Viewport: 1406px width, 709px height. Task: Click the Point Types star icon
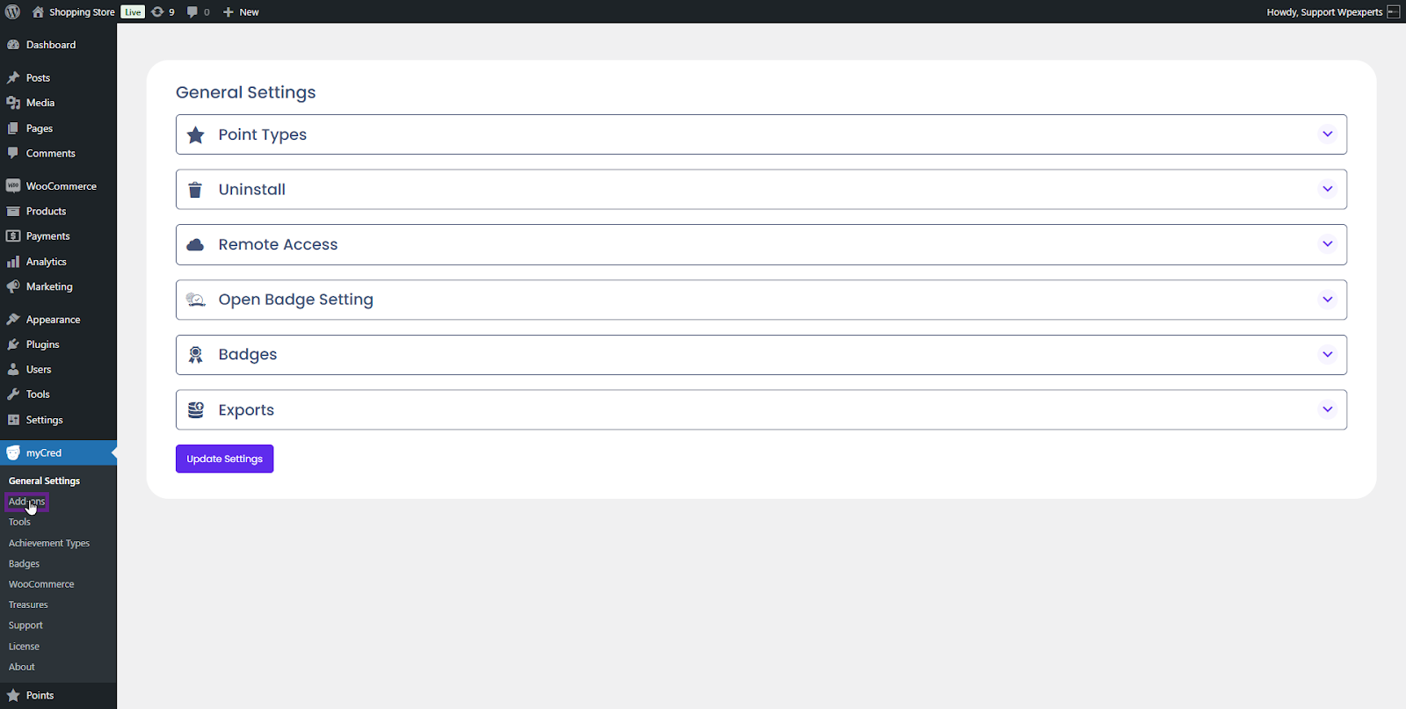196,134
